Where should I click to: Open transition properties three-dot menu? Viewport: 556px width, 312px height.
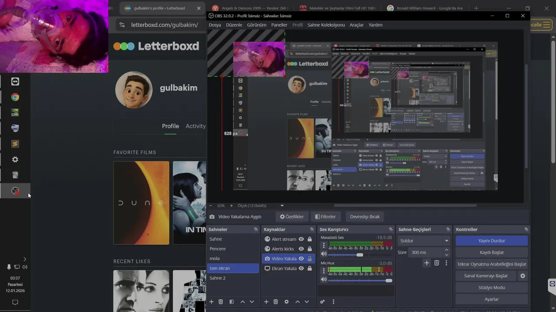point(446,263)
